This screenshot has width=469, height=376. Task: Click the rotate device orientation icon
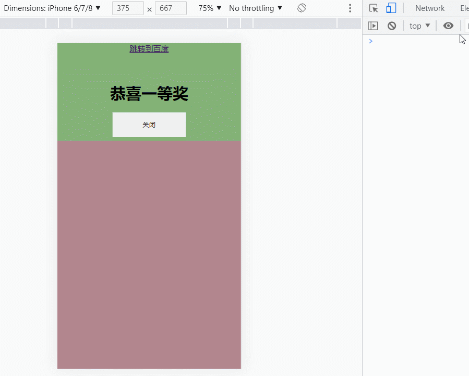302,8
